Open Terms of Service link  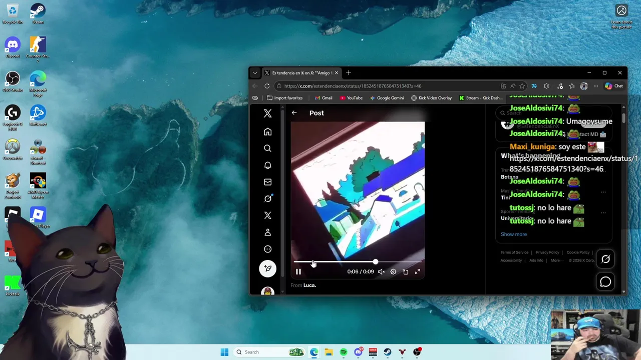[x=514, y=252]
